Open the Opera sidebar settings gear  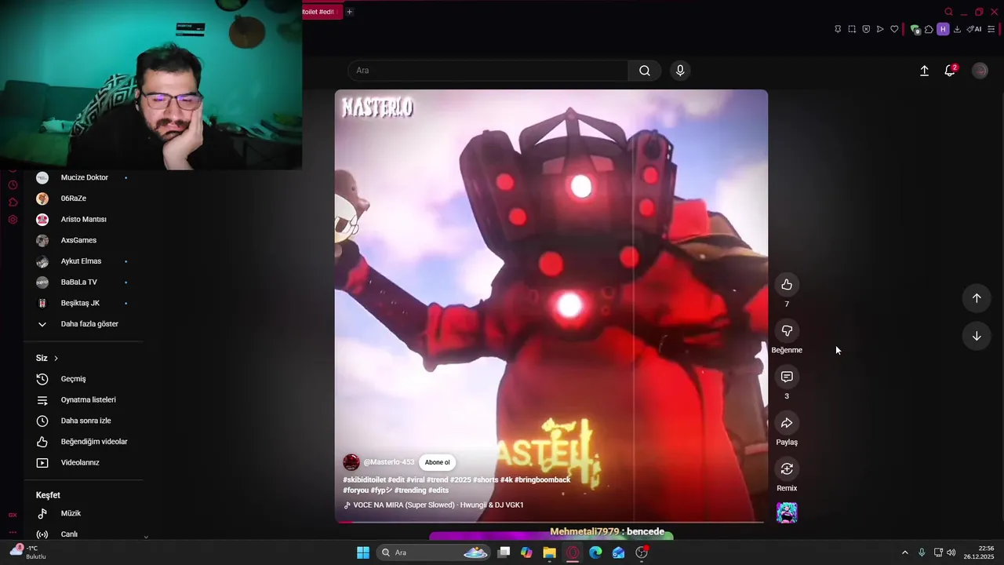pos(13,220)
